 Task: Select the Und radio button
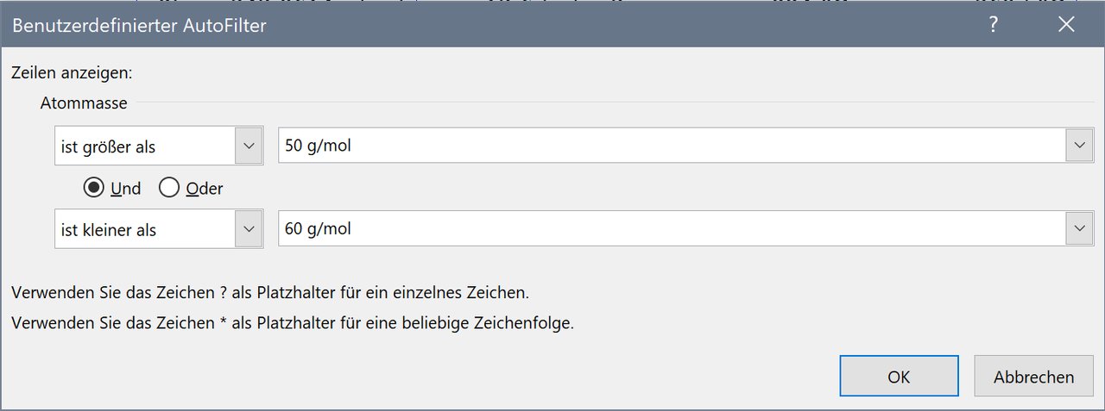[x=93, y=188]
